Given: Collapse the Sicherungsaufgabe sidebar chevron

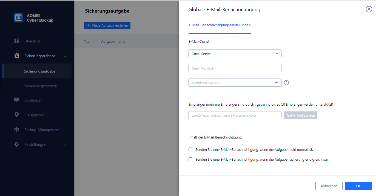Looking at the screenshot, I should [65, 56].
